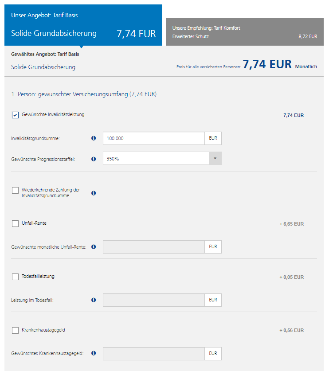Screen dimensions: 329x371
Task: Click the Gewünschte Invaliditätsleistung label
Action: click(53, 114)
